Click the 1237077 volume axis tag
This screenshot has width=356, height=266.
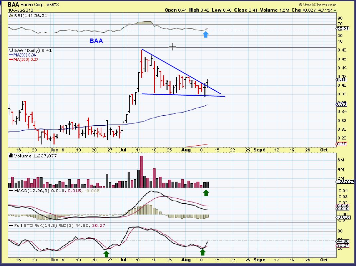click(345, 182)
